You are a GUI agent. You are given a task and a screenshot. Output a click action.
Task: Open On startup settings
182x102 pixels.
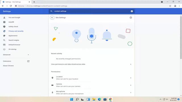coord(13,49)
